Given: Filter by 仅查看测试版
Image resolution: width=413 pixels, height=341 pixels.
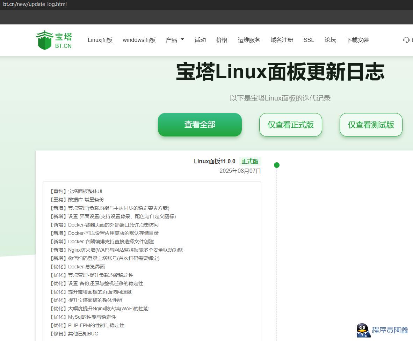Looking at the screenshot, I should [x=371, y=125].
